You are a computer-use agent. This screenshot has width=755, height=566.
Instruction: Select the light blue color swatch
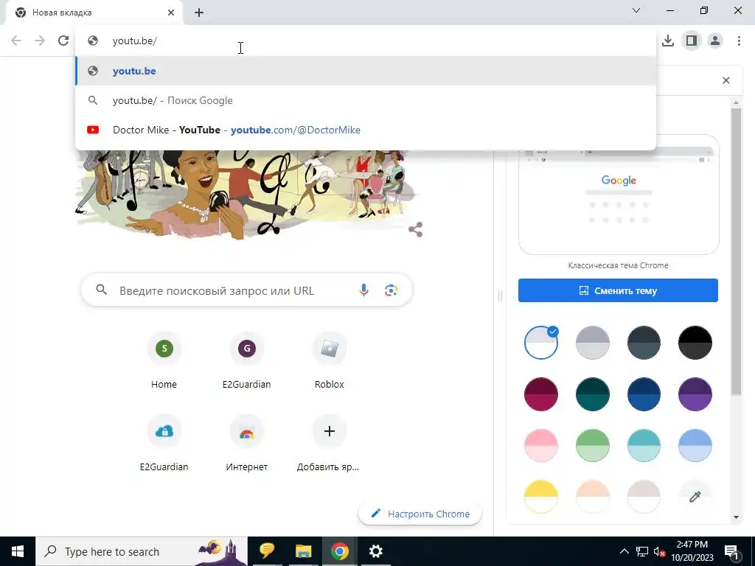point(695,446)
